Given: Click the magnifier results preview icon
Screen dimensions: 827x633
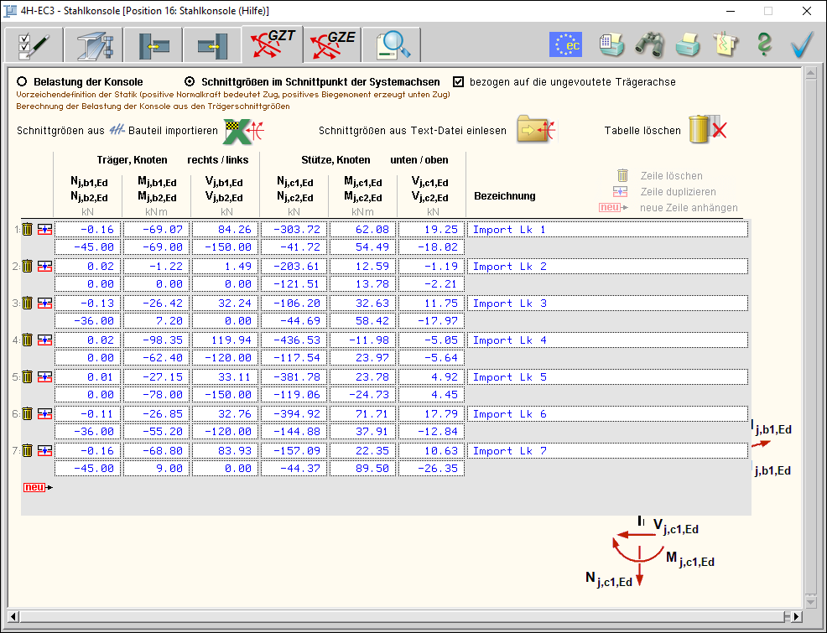Looking at the screenshot, I should (392, 44).
